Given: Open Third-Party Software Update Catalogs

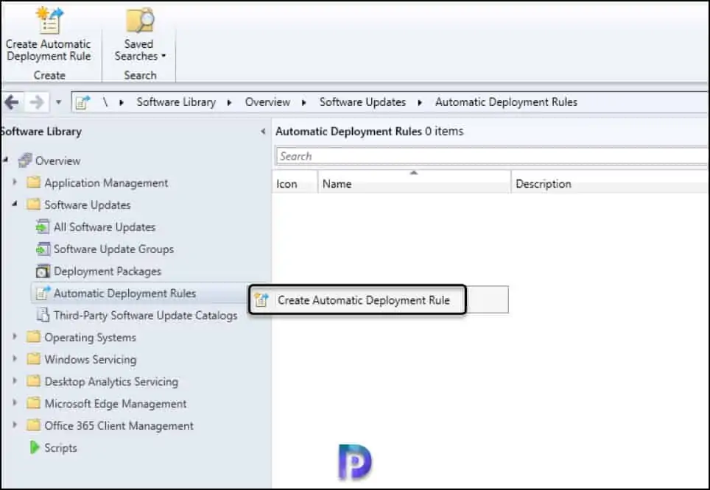Looking at the screenshot, I should [145, 316].
